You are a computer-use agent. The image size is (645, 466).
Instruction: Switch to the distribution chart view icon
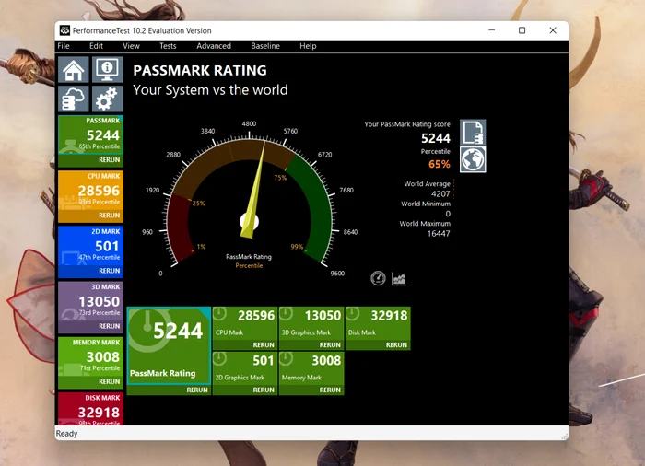coord(399,278)
